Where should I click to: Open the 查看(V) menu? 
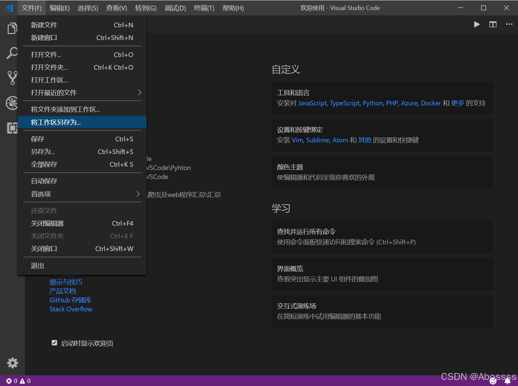(x=117, y=8)
